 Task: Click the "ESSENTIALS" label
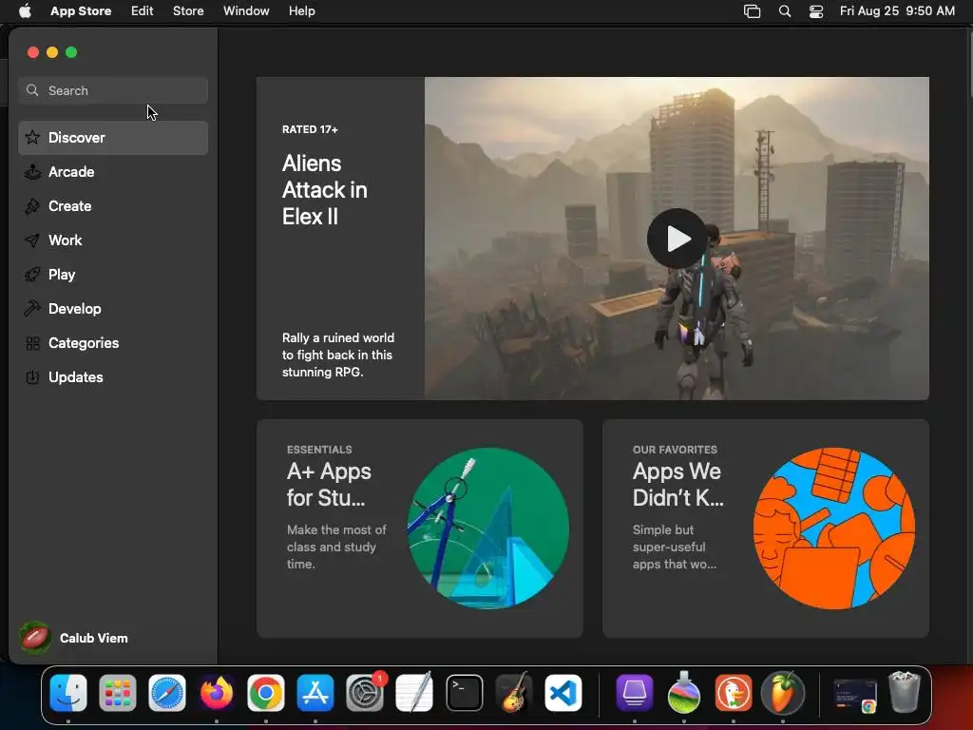point(319,450)
